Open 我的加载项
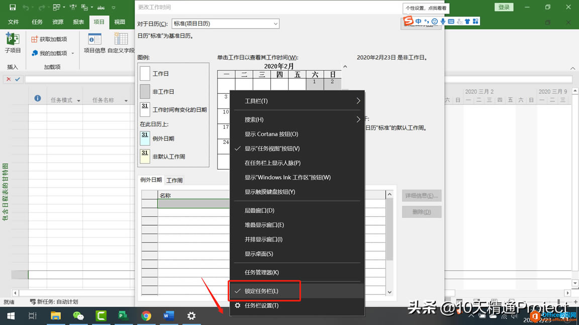579x325 pixels. tap(50, 53)
